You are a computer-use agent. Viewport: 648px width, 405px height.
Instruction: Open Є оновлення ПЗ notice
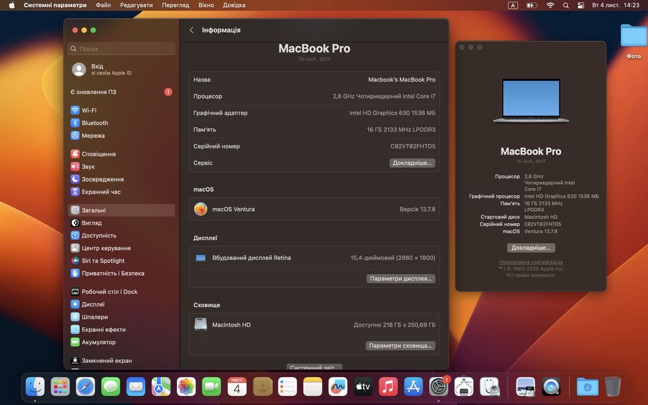122,92
